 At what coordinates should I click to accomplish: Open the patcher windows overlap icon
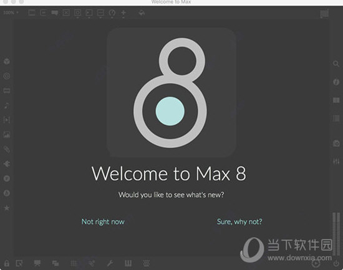point(56,263)
